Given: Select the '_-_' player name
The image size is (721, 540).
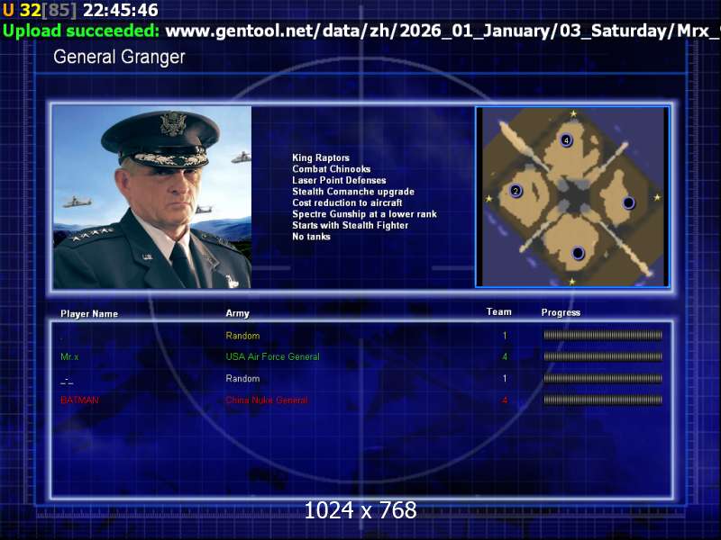Looking at the screenshot, I should click(67, 381).
